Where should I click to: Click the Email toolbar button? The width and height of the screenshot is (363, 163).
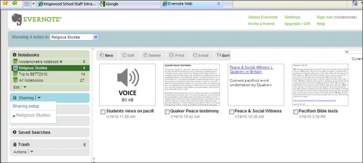(x=201, y=56)
